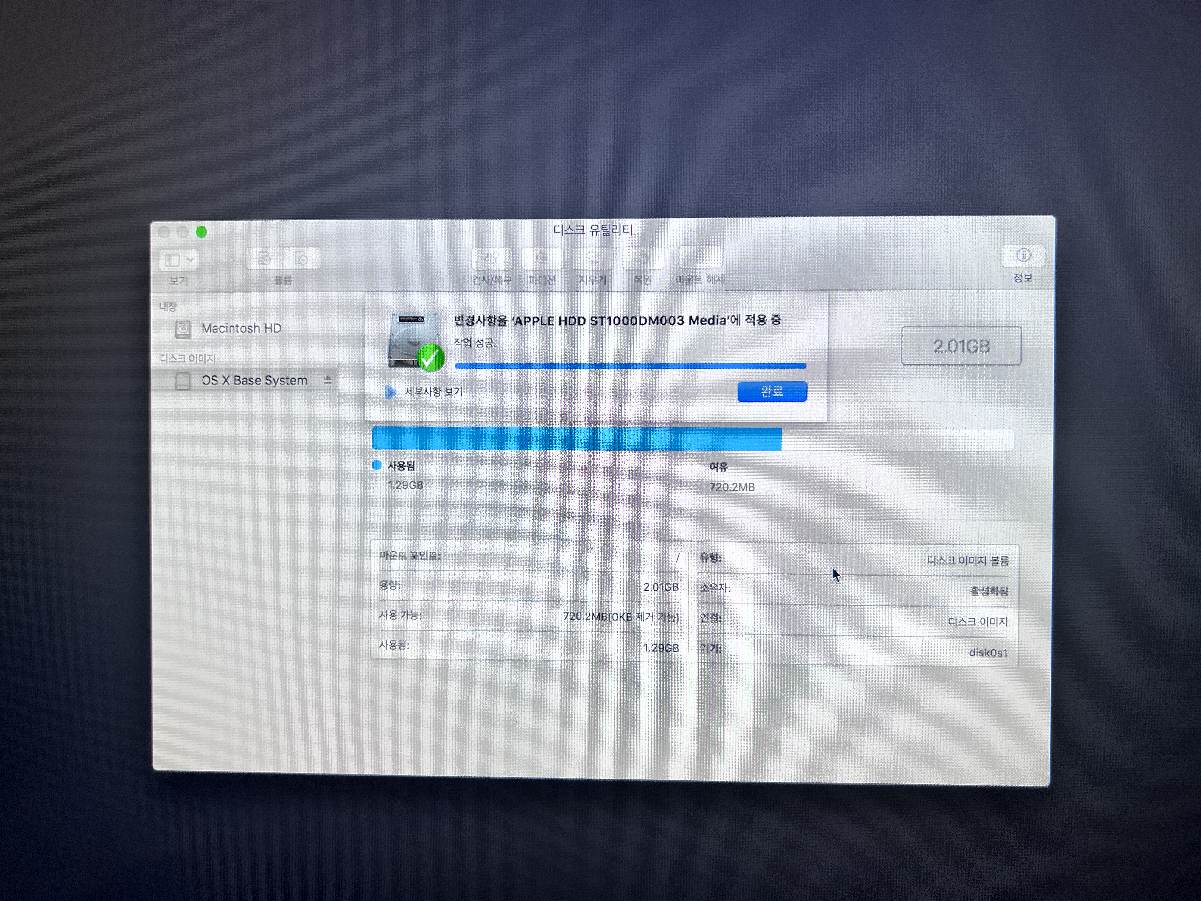This screenshot has width=1201, height=901.
Task: Click the First Aid (검사/복구) toolbar icon
Action: (x=491, y=259)
